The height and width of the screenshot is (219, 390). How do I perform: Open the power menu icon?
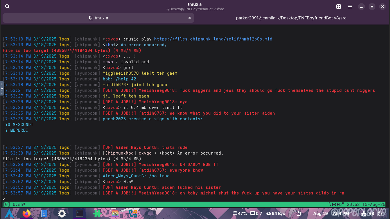380,214
